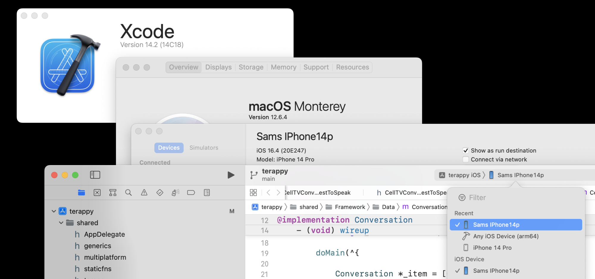Screen dimensions: 595x279
Task: Switch to the Resources tab
Action: coord(353,67)
